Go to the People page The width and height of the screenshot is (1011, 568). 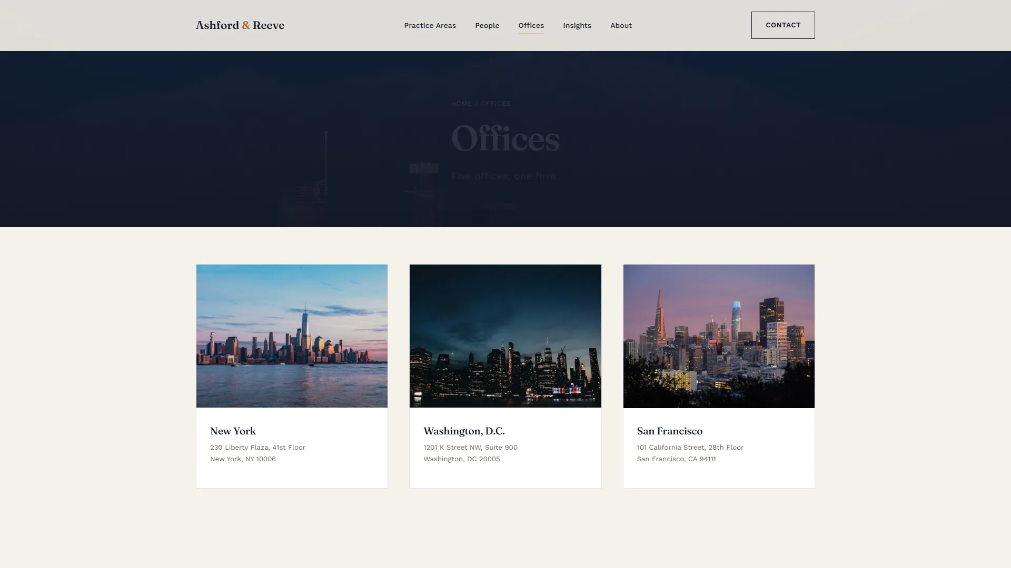[x=487, y=25]
